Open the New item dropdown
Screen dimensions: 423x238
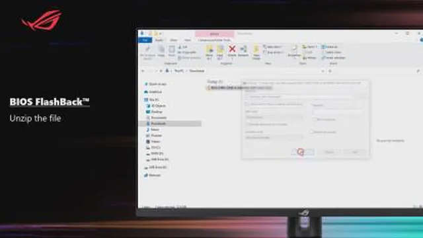(272, 47)
